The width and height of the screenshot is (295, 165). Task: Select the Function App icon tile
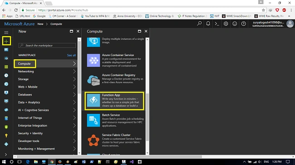[x=93, y=100]
